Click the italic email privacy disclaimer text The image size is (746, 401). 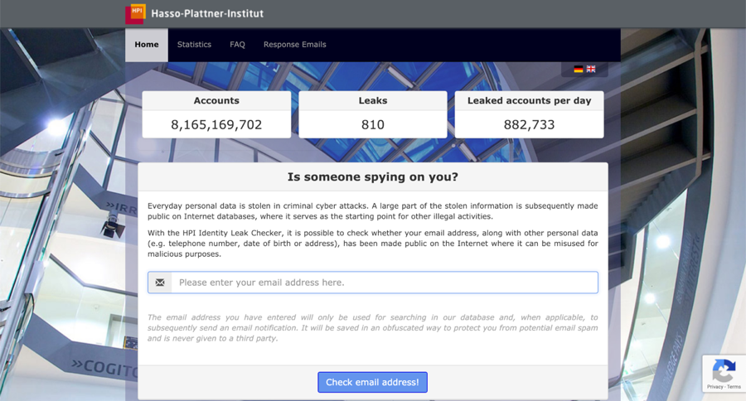coord(372,328)
